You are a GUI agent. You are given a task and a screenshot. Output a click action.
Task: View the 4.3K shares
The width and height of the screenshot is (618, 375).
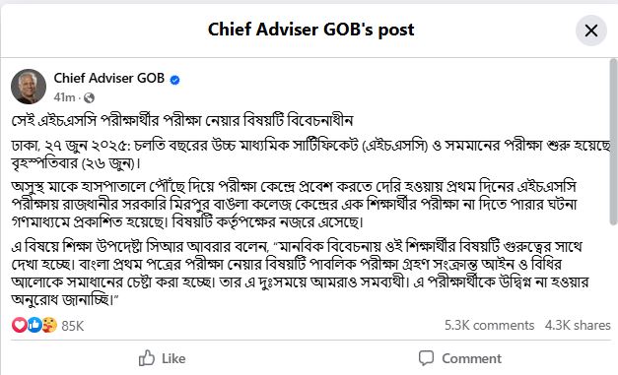578,326
